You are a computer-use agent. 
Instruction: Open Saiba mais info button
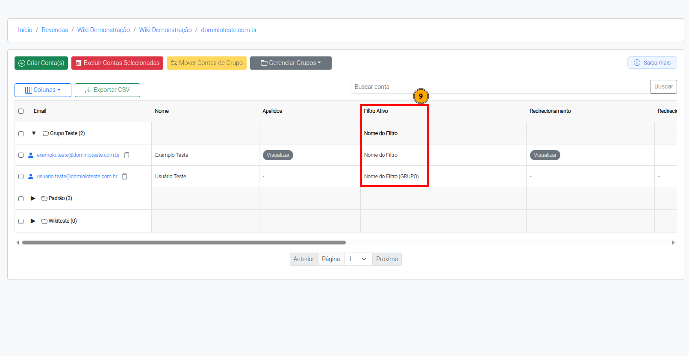652,63
